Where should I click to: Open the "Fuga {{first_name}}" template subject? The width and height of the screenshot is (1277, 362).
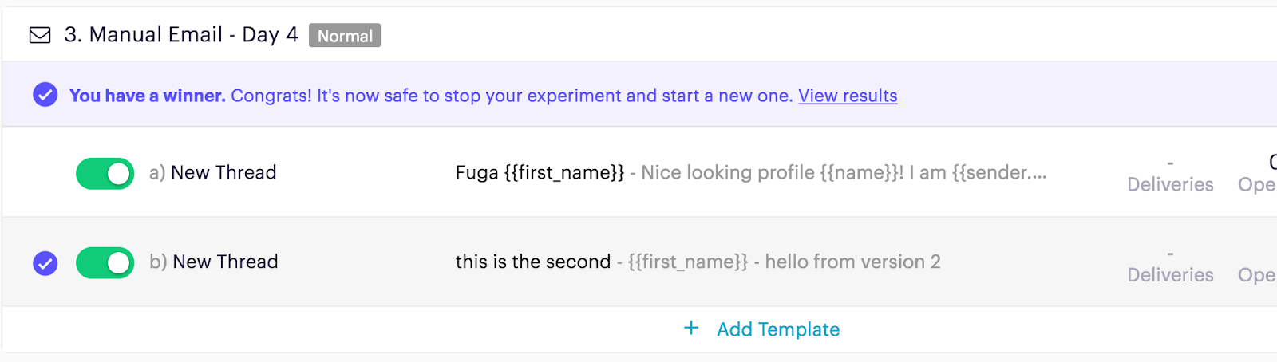click(x=540, y=172)
